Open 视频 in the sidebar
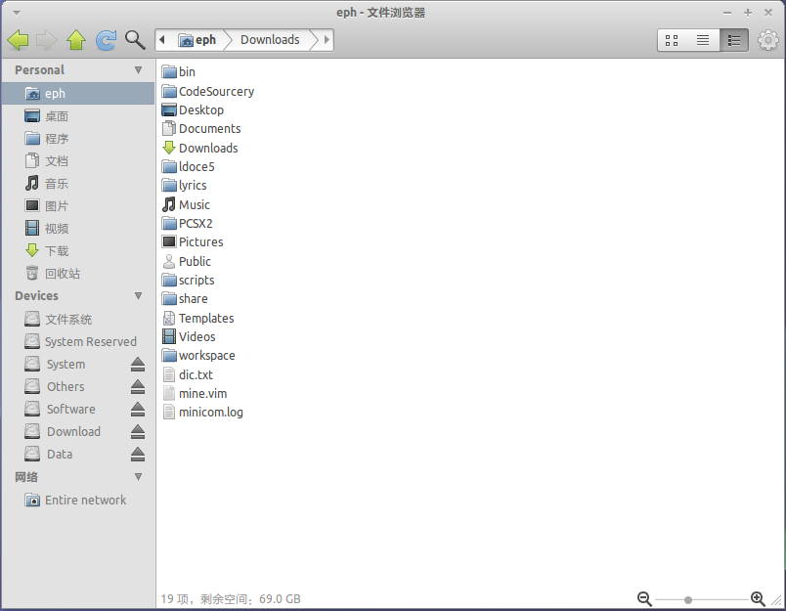The image size is (786, 611). (78, 229)
